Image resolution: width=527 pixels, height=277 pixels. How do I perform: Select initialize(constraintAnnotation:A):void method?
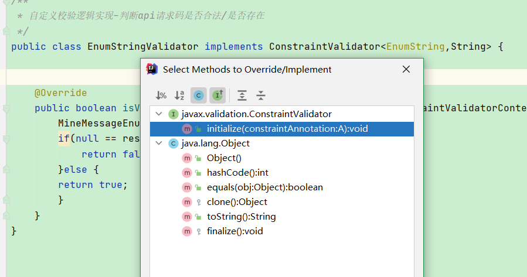(x=281, y=129)
